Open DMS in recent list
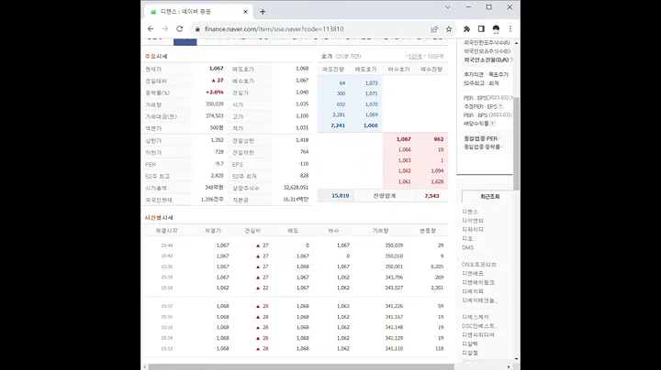 [467, 247]
